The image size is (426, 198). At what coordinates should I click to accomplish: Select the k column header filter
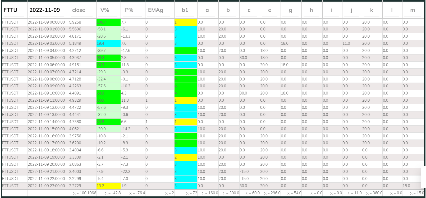(x=372, y=10)
